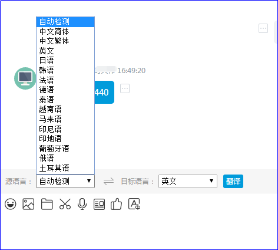Click the blue 翻译 button
The width and height of the screenshot is (278, 250).
click(x=233, y=181)
